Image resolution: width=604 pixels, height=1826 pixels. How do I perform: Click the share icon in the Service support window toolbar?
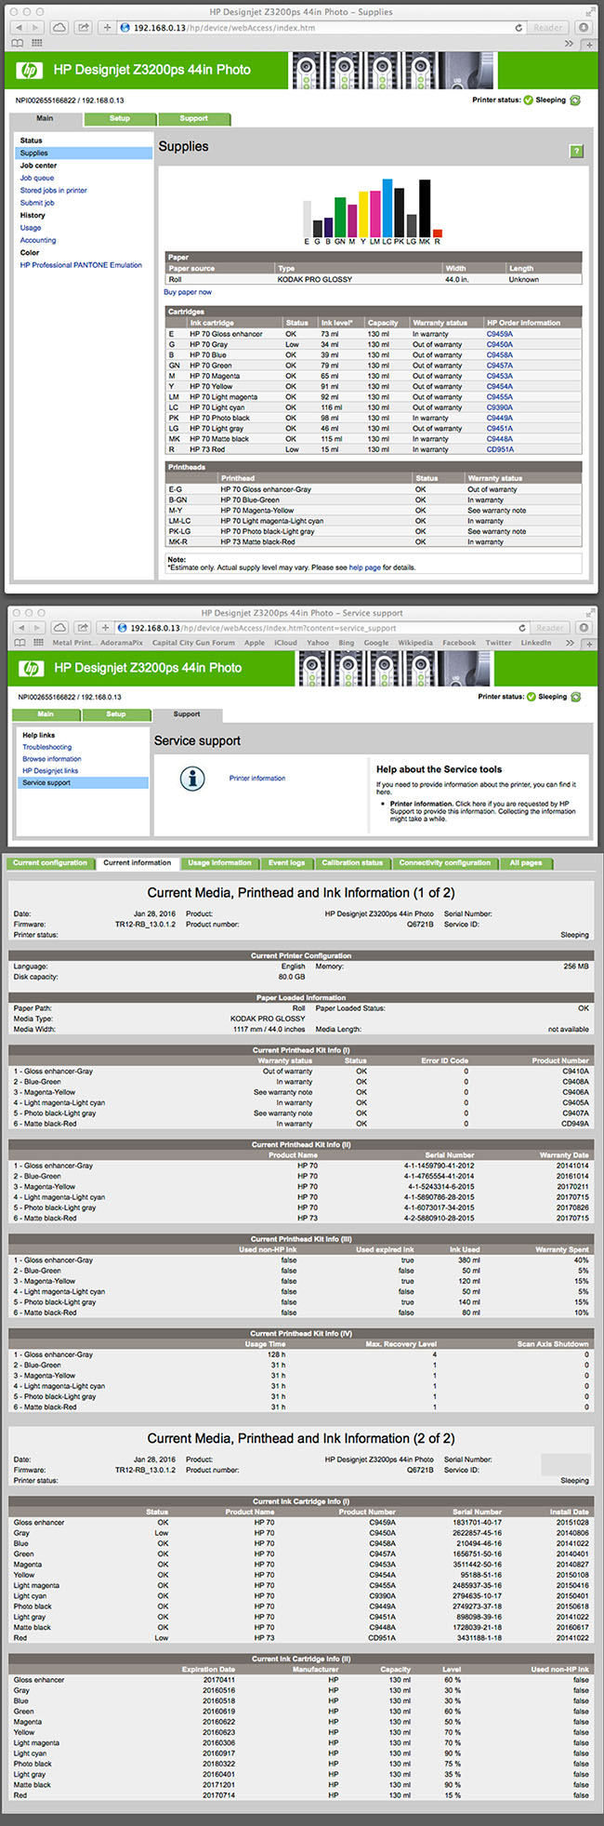click(x=83, y=628)
